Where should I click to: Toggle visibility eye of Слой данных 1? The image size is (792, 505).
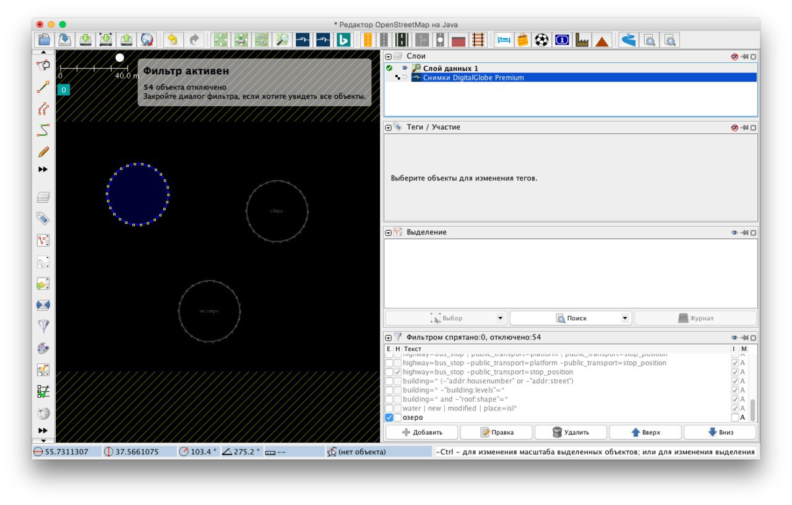click(x=405, y=68)
